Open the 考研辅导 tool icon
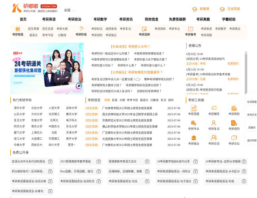257x198 pixels. (214, 108)
